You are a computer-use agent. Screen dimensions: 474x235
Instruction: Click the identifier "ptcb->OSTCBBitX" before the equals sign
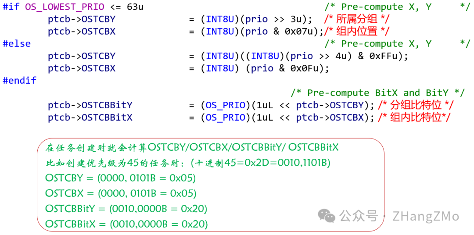90,117
